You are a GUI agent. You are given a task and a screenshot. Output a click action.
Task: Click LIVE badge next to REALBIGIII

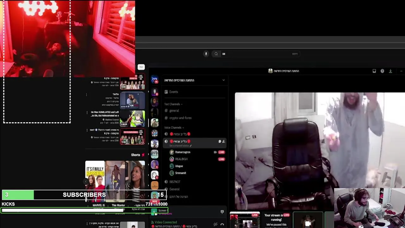click(221, 159)
